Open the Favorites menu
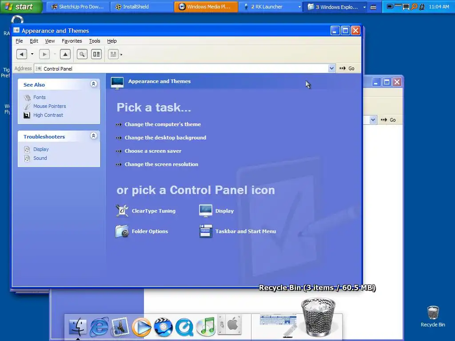Viewport: 455px width, 341px height. (72, 41)
